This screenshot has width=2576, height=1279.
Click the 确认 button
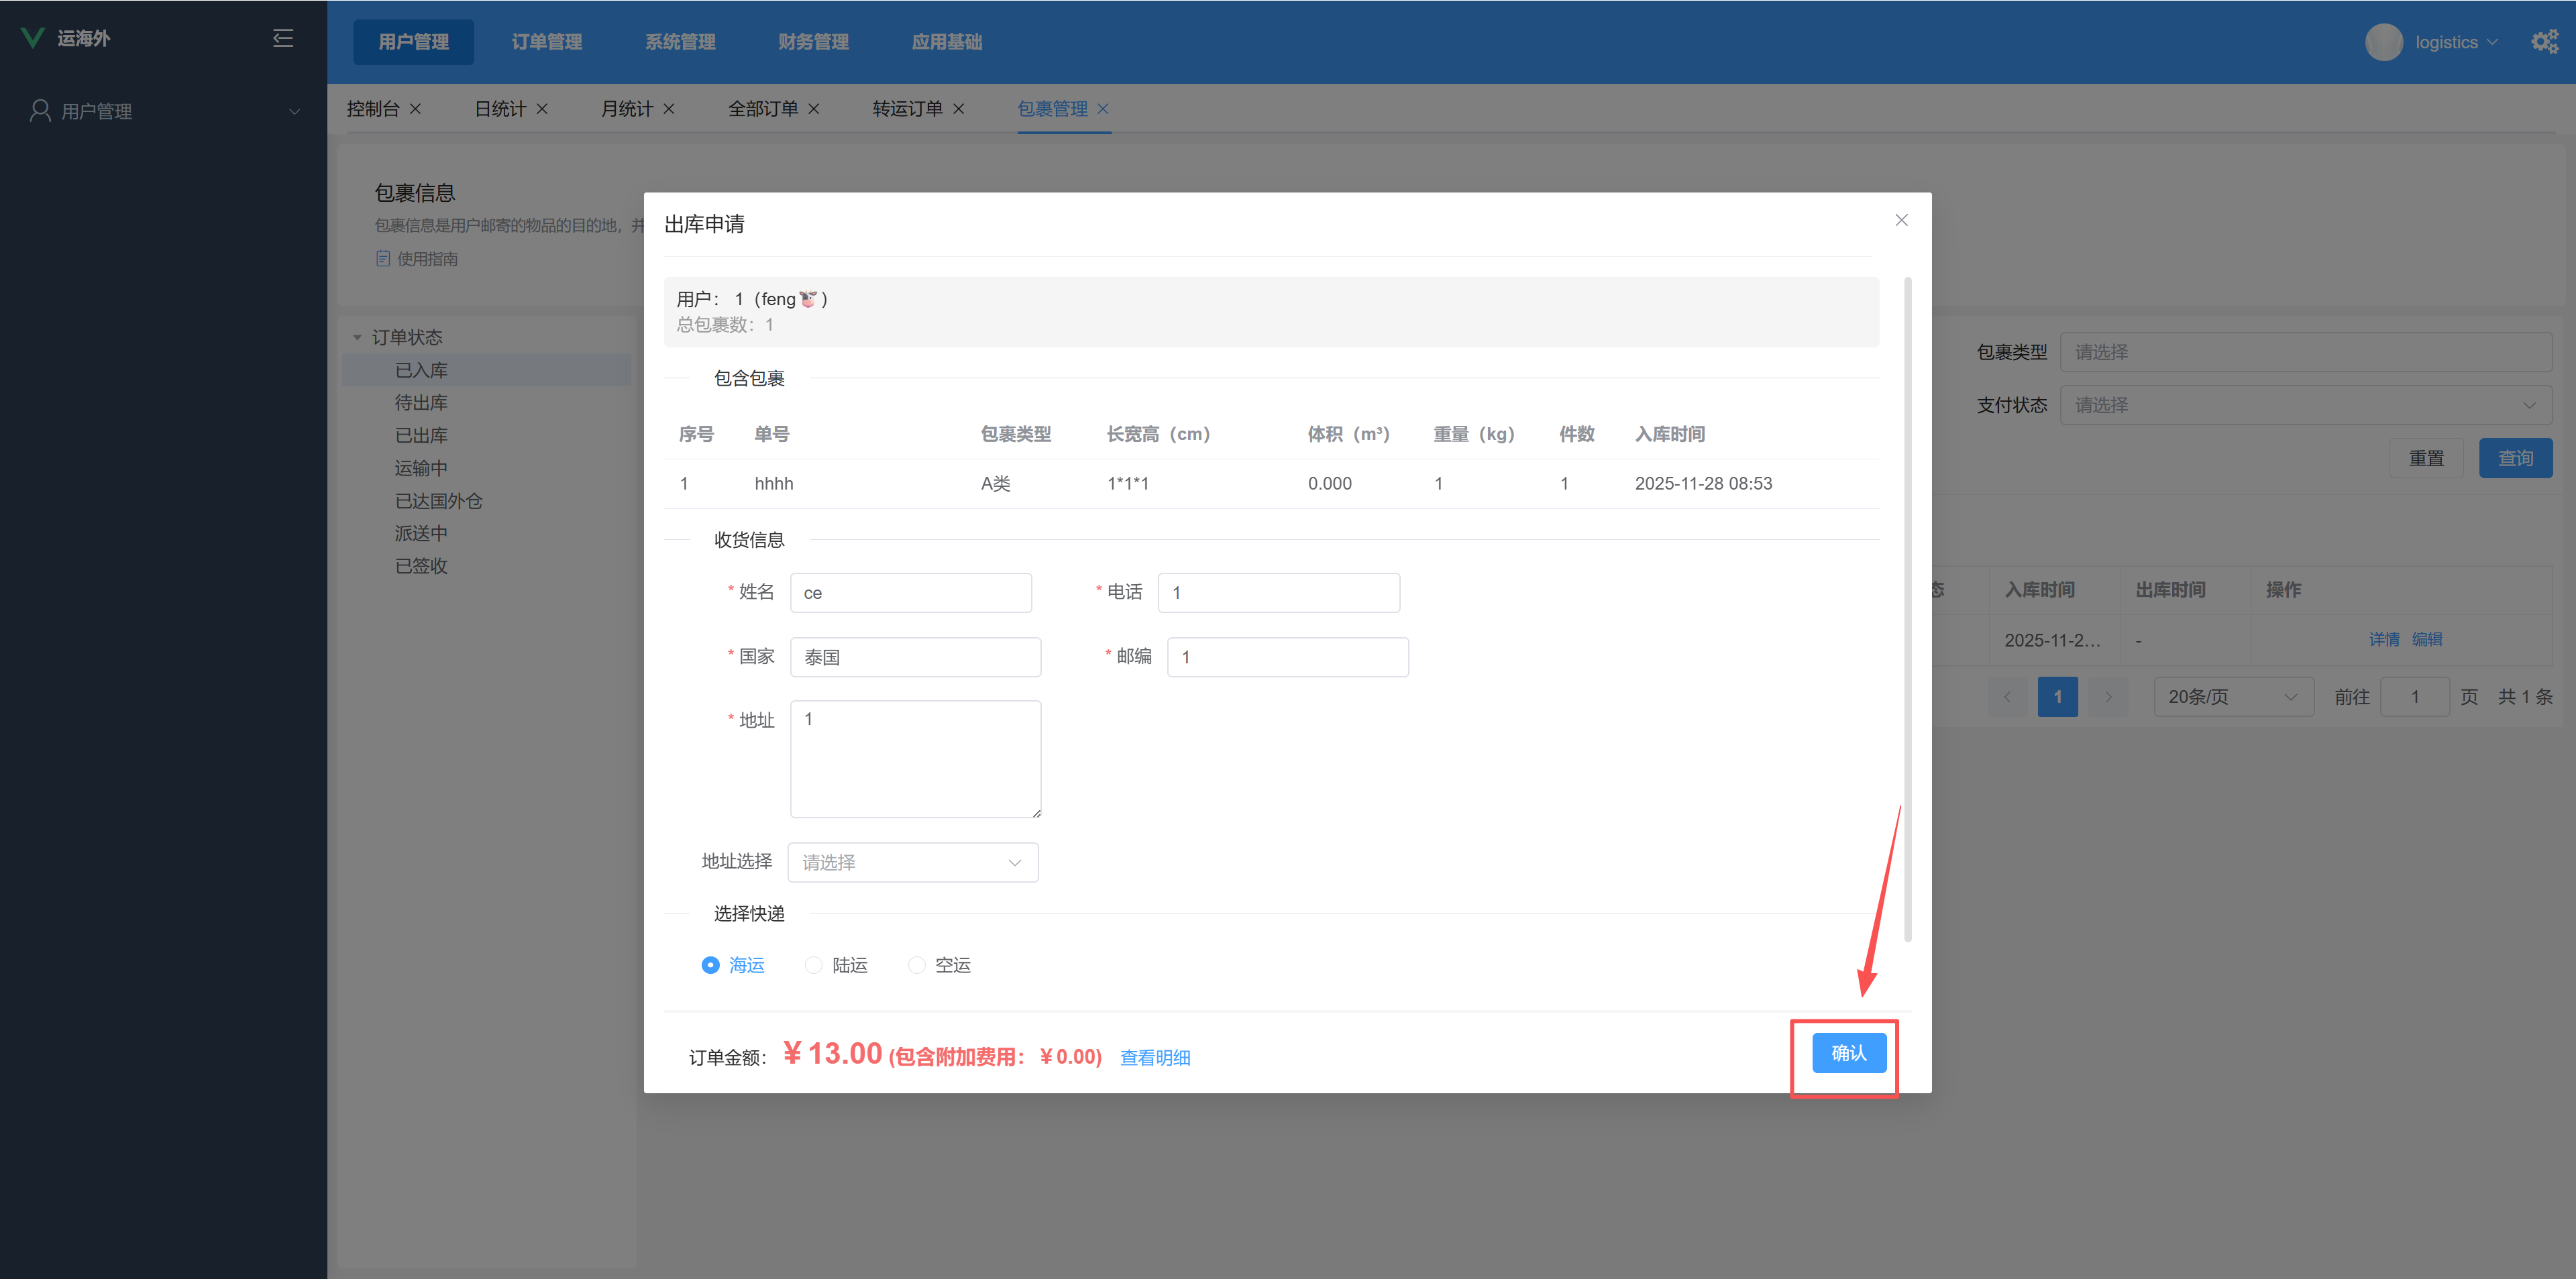pyautogui.click(x=1848, y=1053)
